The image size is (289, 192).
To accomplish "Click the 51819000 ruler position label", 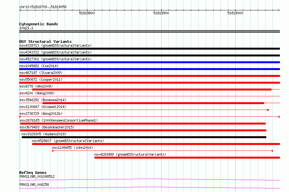I will [235, 13].
